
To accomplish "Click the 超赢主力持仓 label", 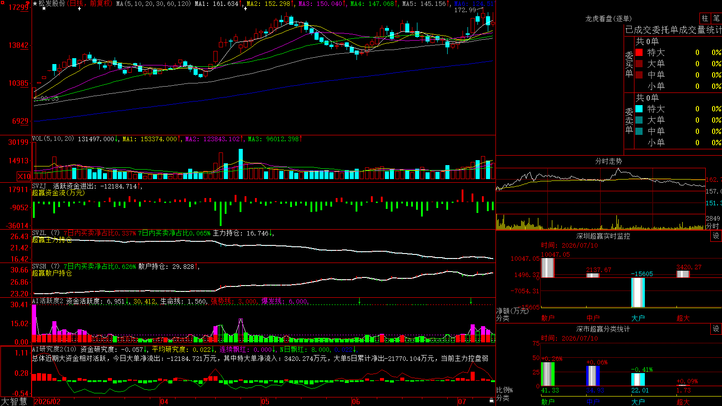I will 52,240.
